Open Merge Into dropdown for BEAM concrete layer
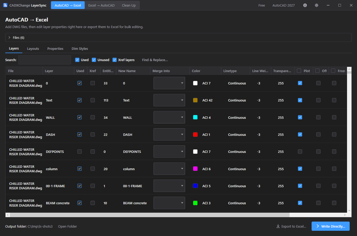357x236 pixels. 169,203
